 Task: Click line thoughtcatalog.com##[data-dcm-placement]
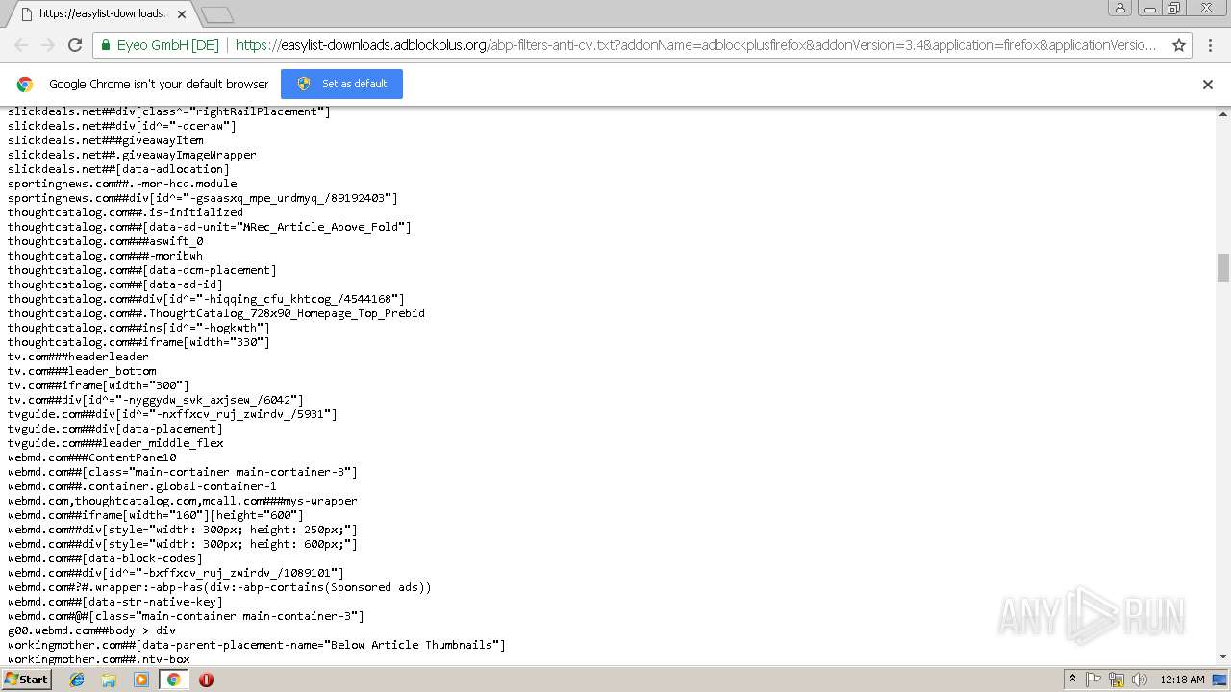coord(142,270)
